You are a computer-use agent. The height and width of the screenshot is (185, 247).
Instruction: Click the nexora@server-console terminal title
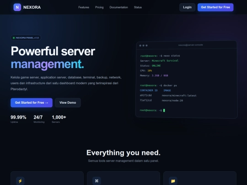190,45
